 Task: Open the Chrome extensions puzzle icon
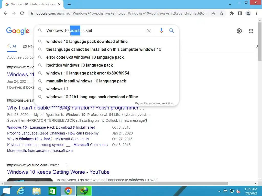tap(232, 13)
